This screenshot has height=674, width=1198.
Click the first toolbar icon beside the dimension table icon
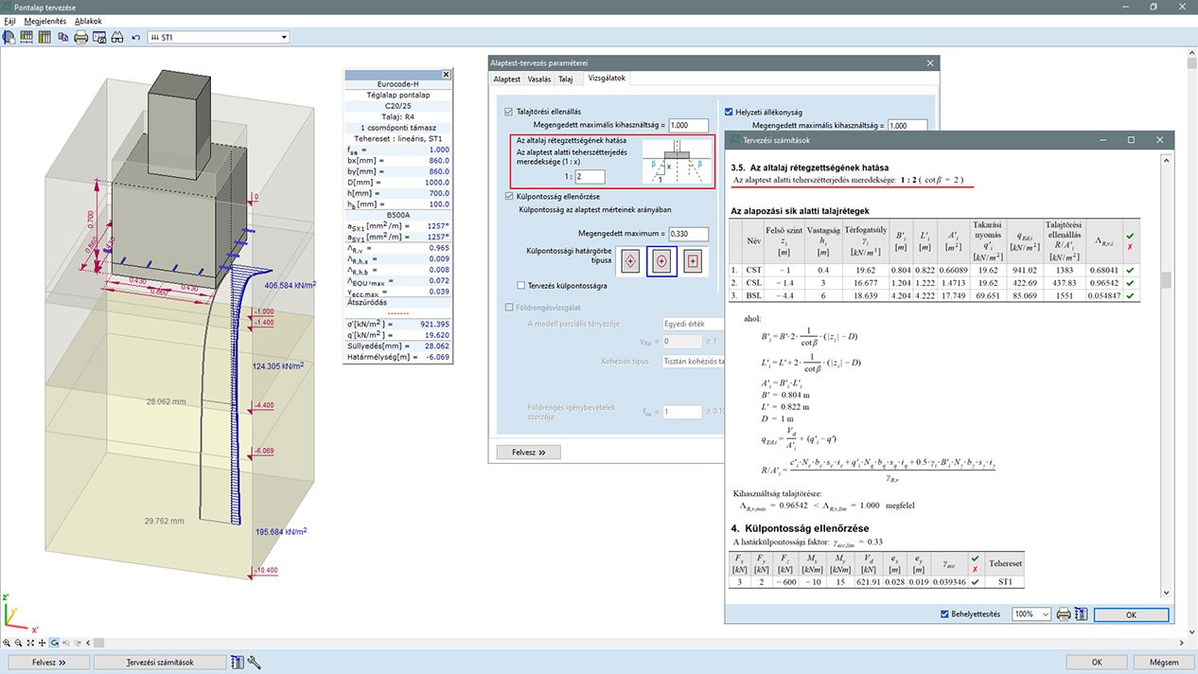pyautogui.click(x=9, y=37)
